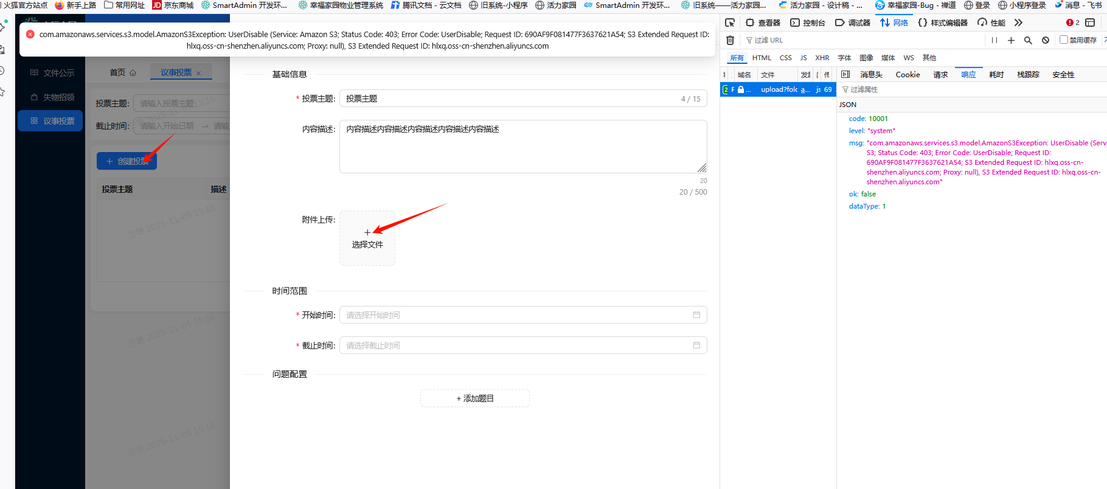This screenshot has width=1107, height=489.
Task: Enable the 禁用缓存 checkbox
Action: pos(1064,40)
